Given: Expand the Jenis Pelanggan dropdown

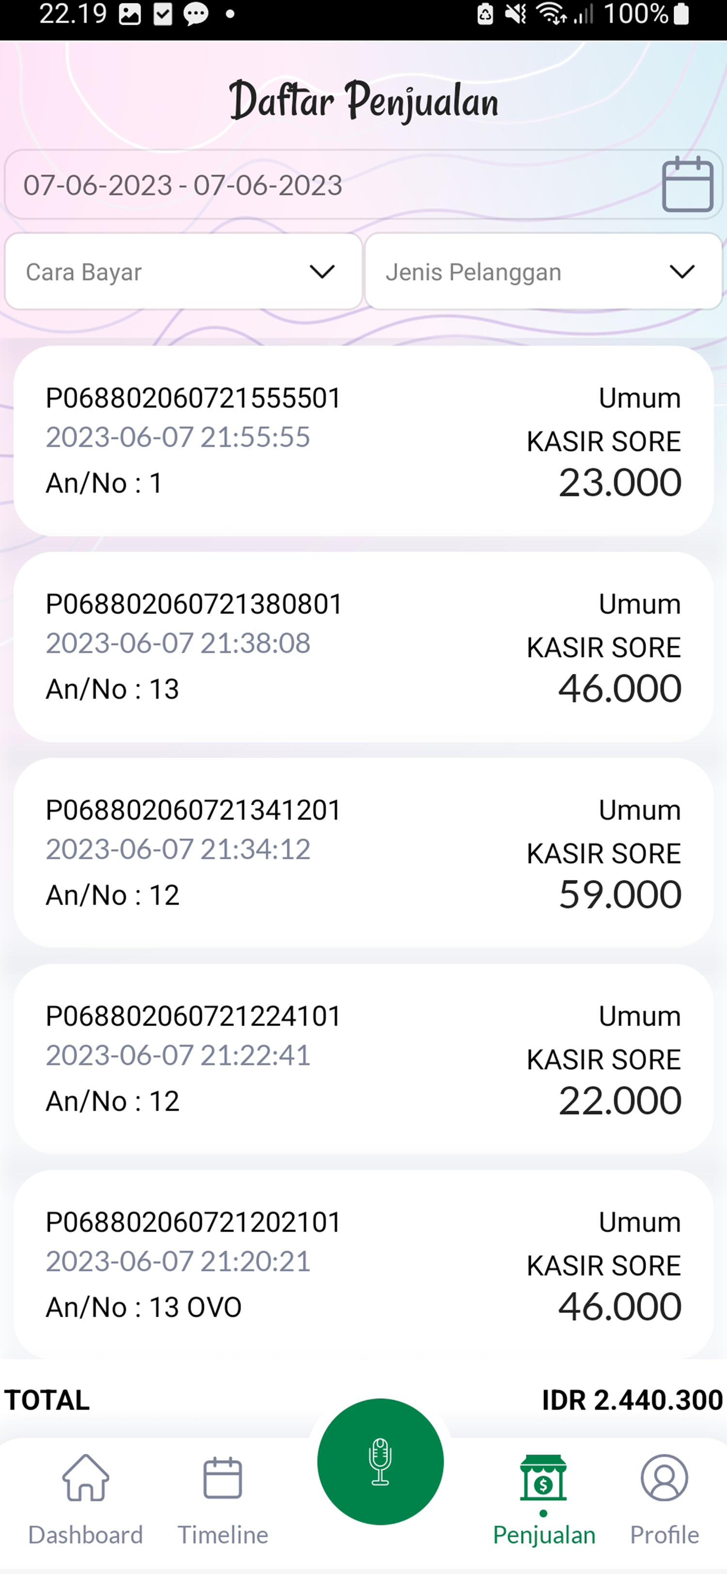Looking at the screenshot, I should point(543,271).
